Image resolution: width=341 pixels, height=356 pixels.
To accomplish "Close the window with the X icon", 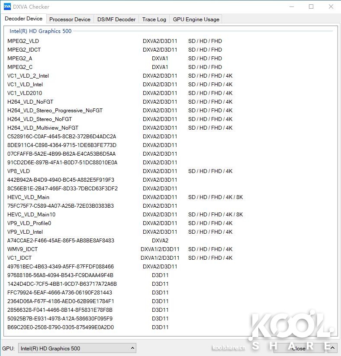I will pyautogui.click(x=331, y=7).
